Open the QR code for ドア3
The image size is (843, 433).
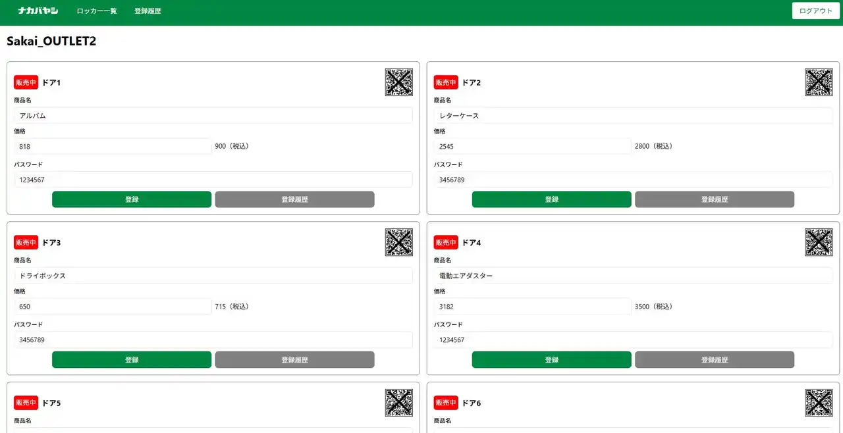pos(398,242)
